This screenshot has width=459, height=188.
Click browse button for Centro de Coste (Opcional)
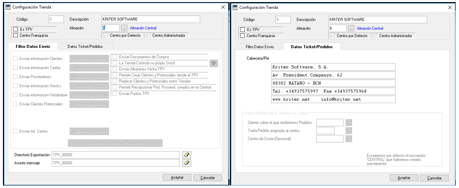coord(349,139)
